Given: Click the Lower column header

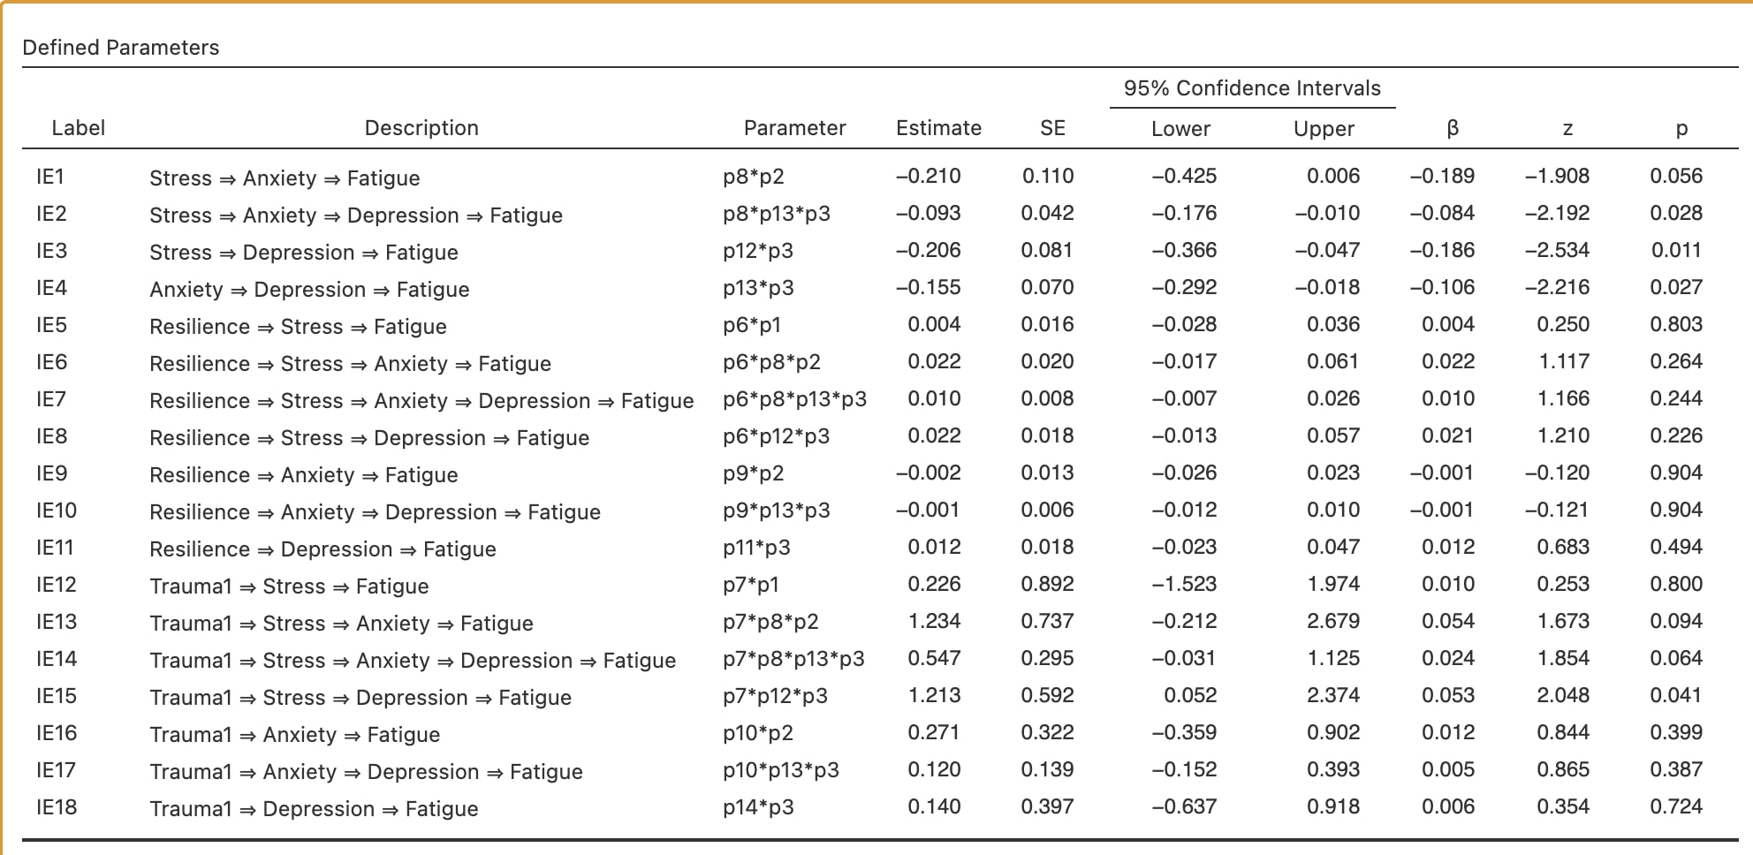Looking at the screenshot, I should pyautogui.click(x=1180, y=129).
